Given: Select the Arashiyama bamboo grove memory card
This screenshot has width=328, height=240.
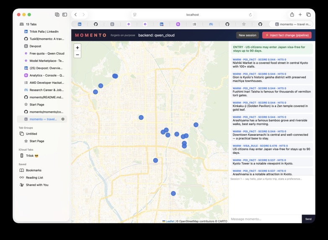Looking at the screenshot, I should [x=272, y=121].
